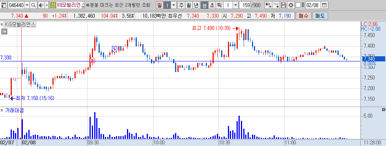Screen dimensions: 386x146
Task: Click the 7,450 price axis label
Action: 369,35
